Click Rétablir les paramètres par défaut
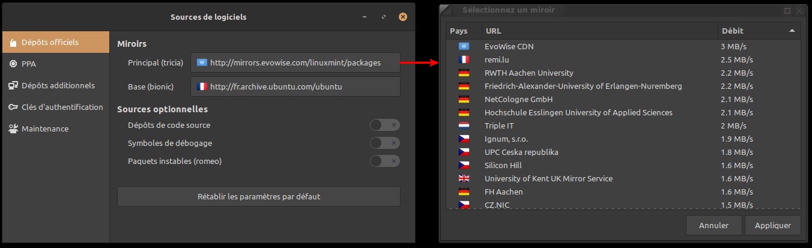812x248 pixels. 258,196
